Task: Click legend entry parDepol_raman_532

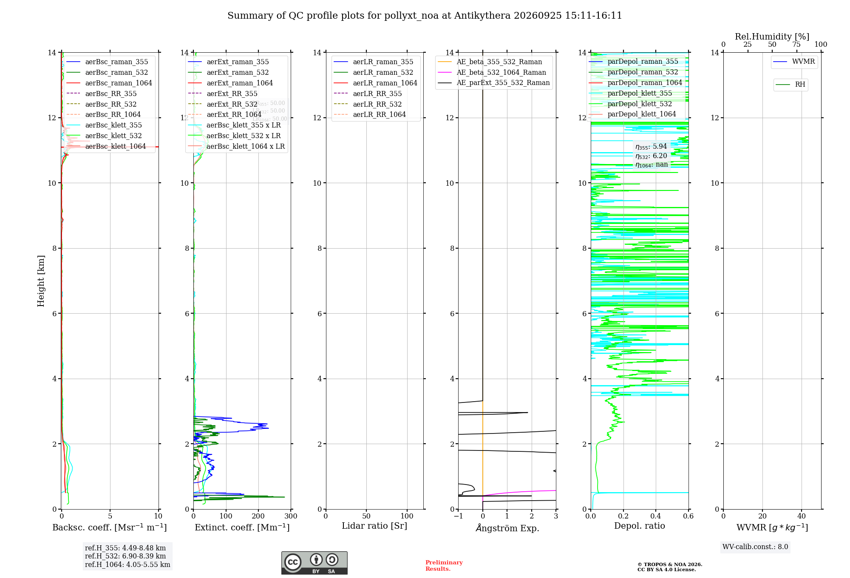Action: (x=634, y=72)
